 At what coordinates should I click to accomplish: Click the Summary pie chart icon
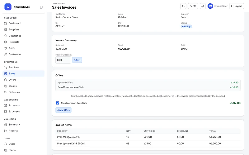(6, 125)
